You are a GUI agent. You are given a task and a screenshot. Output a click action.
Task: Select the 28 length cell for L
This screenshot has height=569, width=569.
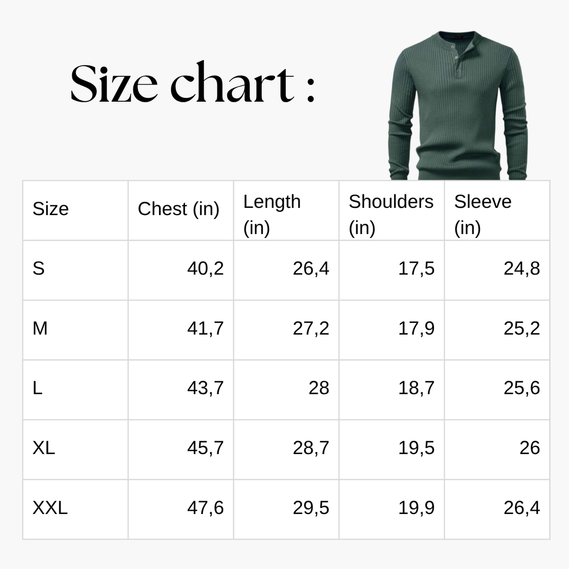tap(286, 390)
